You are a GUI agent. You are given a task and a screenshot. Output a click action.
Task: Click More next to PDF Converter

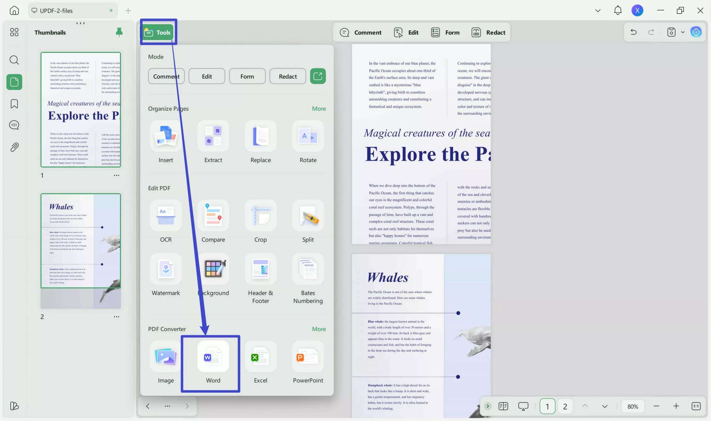coord(319,329)
